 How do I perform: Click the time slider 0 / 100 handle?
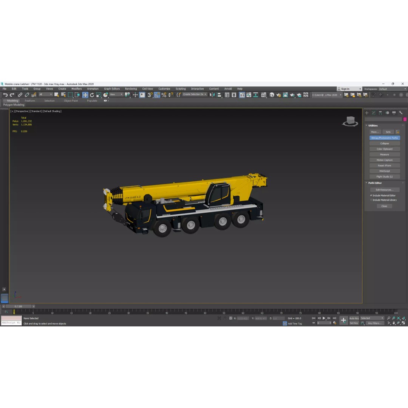(19, 306)
